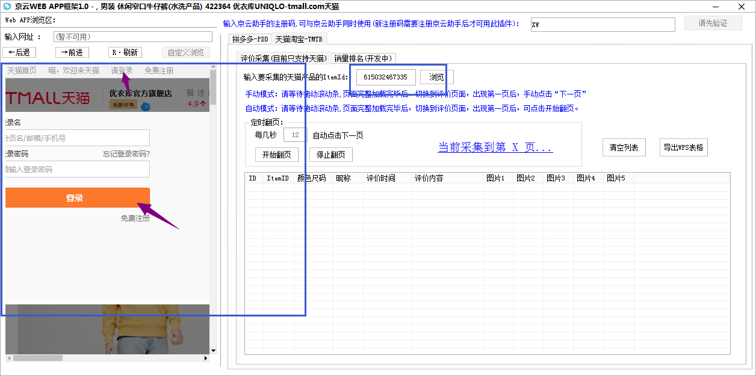Click the 图片5 column header
This screenshot has width=756, height=376.
618,178
